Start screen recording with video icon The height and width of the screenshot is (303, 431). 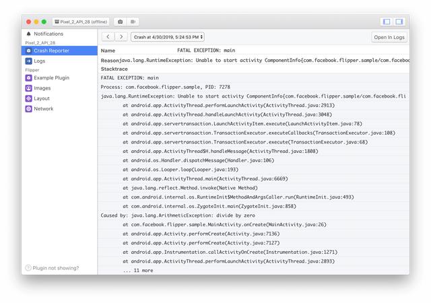(x=133, y=22)
